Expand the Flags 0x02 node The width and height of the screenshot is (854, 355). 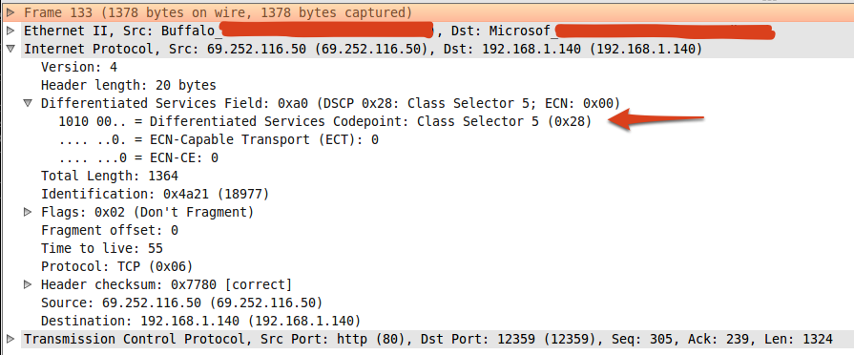(x=28, y=212)
